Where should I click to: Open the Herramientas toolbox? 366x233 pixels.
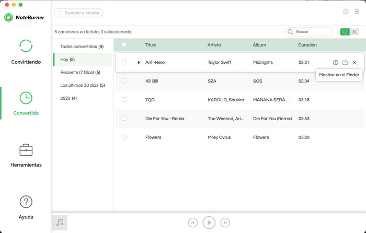[x=26, y=155]
